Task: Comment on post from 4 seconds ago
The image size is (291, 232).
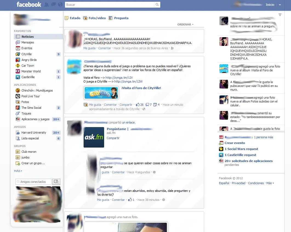Action: (x=118, y=172)
